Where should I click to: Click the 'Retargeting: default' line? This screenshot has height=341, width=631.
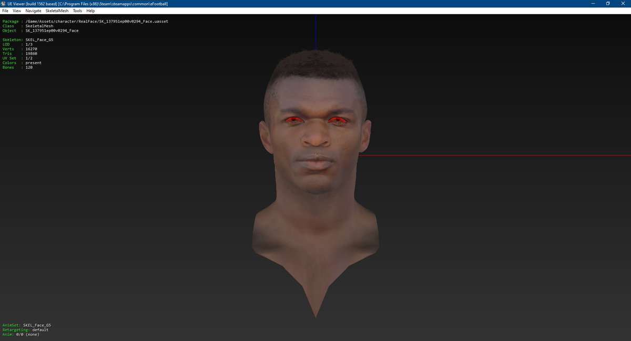(x=25, y=330)
